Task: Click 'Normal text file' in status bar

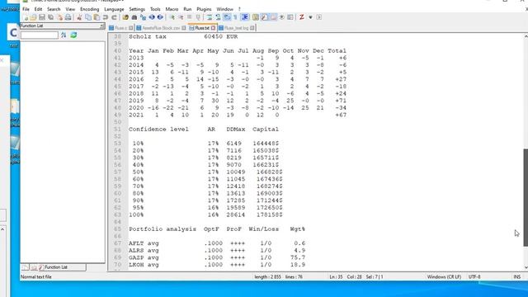Action: (x=36, y=277)
